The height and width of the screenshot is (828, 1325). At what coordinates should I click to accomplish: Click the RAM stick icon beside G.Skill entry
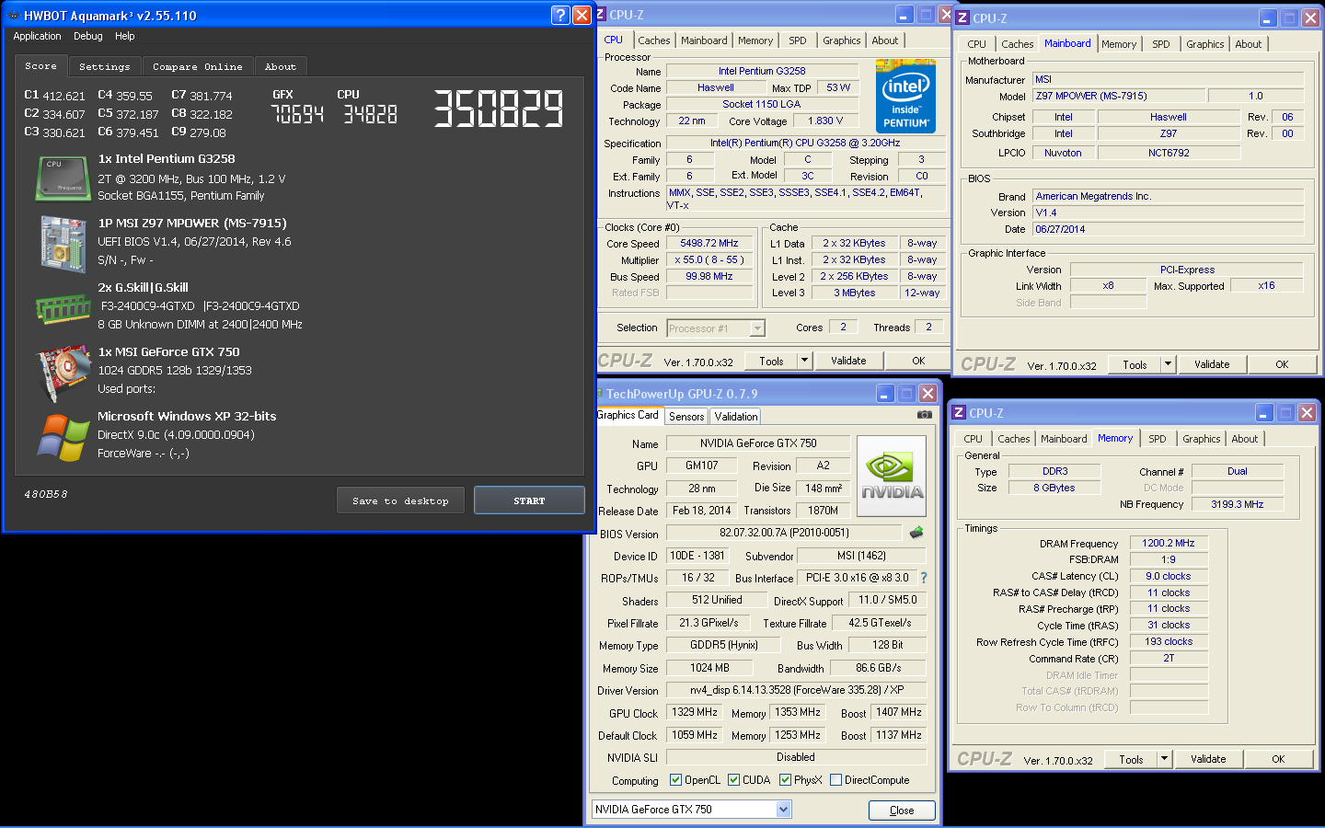pyautogui.click(x=63, y=309)
